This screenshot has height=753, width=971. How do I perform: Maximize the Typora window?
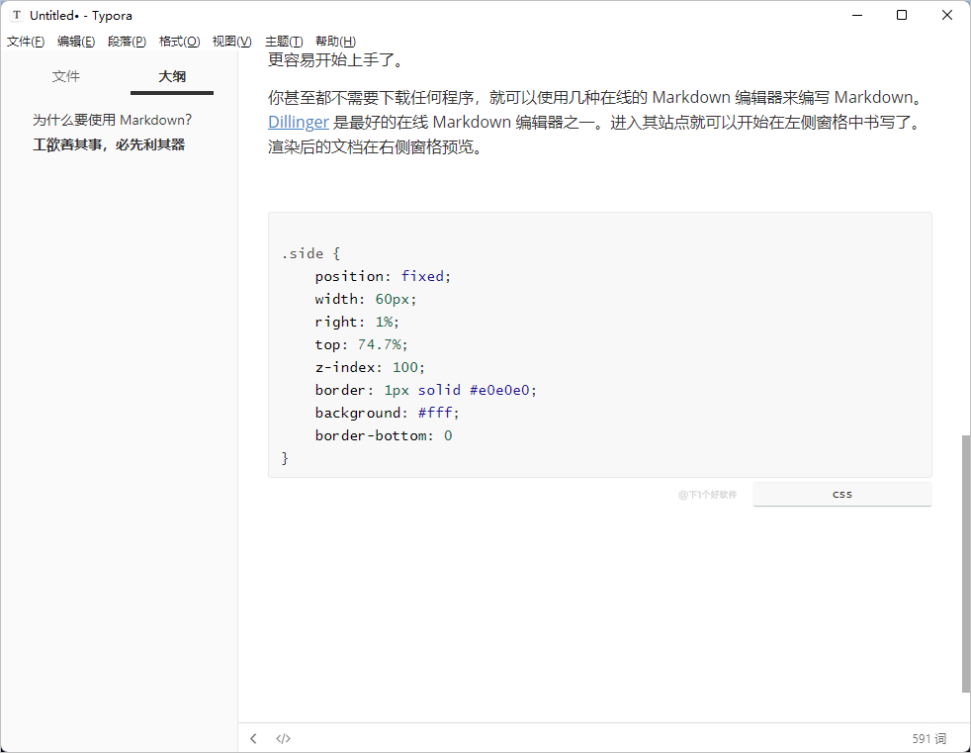pyautogui.click(x=902, y=15)
